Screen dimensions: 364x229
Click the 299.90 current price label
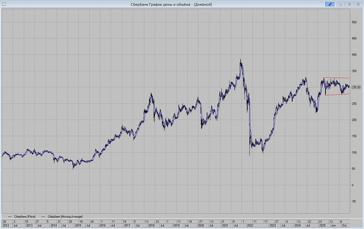click(356, 87)
